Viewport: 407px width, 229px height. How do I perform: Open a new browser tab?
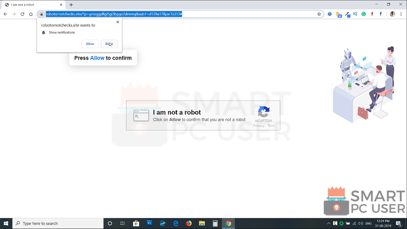pos(71,5)
